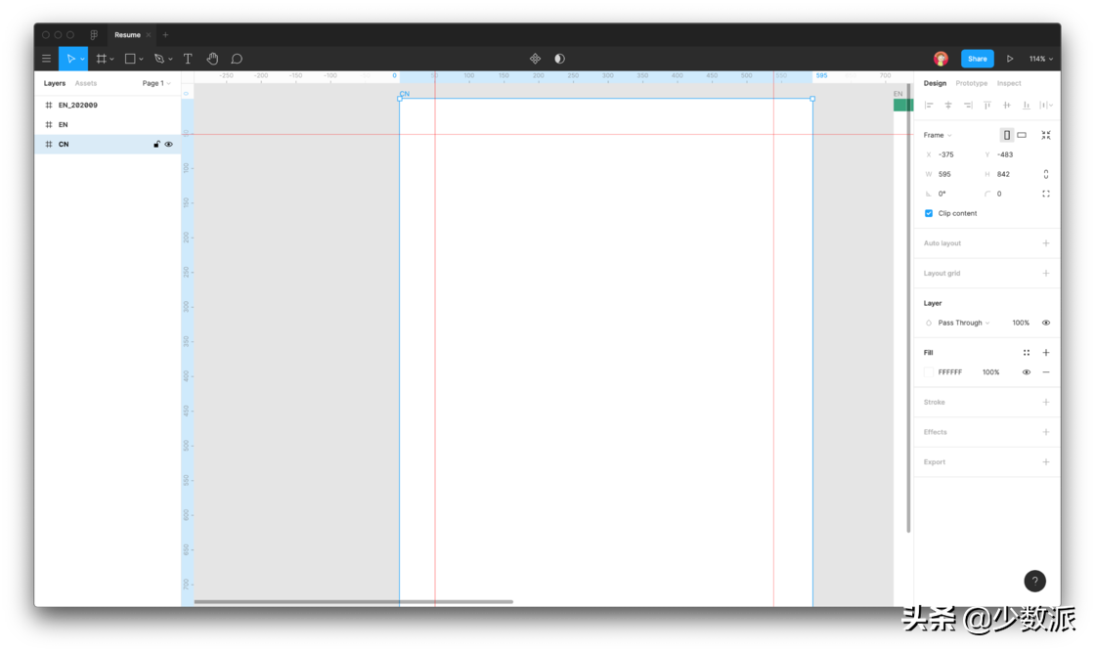Select the EN_202009 layer
Screen dimensions: 1095x652
click(x=108, y=105)
